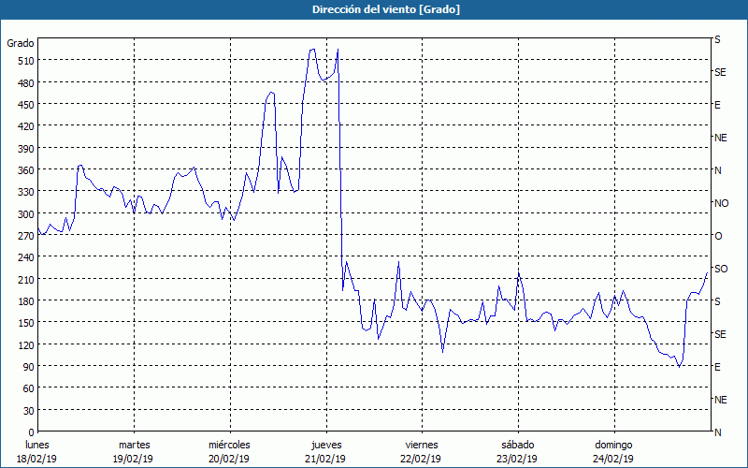
Task: Select the 90 value on left axis
Action: coord(28,366)
